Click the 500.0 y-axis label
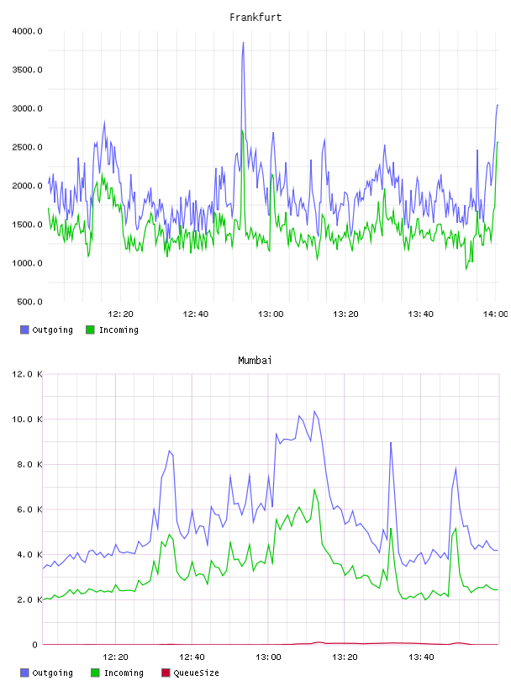This screenshot has width=511, height=686. point(29,302)
